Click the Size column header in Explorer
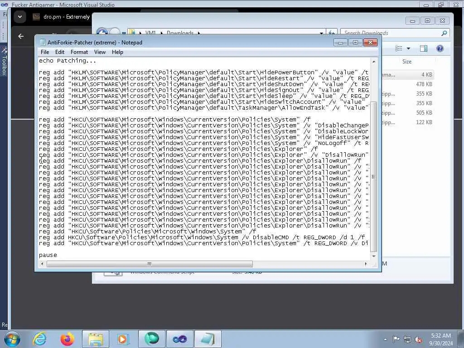This screenshot has height=348, width=464. pyautogui.click(x=407, y=62)
